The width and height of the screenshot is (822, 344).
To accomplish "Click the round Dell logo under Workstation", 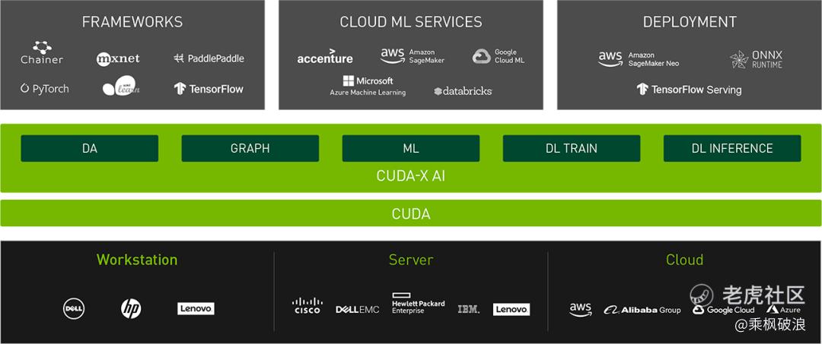I will 74,308.
